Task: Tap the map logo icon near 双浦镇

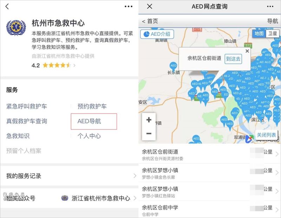Action: [x=249, y=139]
